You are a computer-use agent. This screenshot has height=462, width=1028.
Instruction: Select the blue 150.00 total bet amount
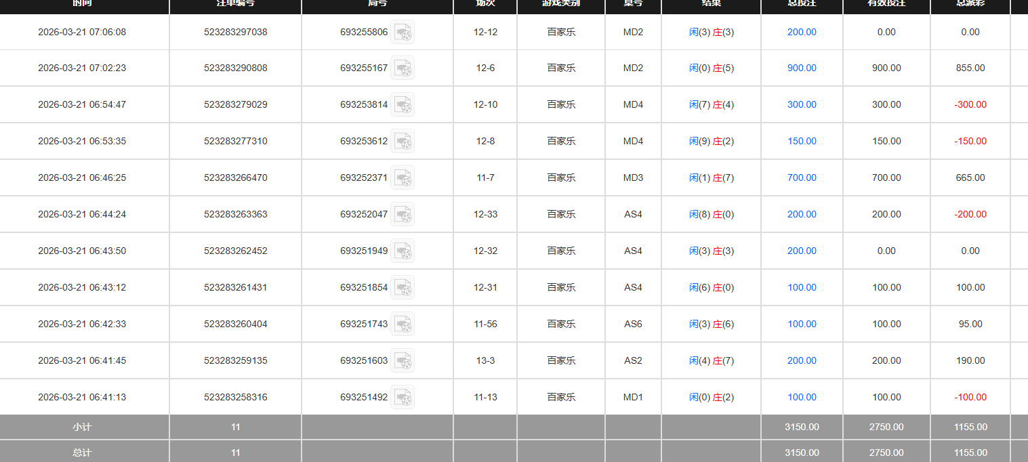point(802,142)
